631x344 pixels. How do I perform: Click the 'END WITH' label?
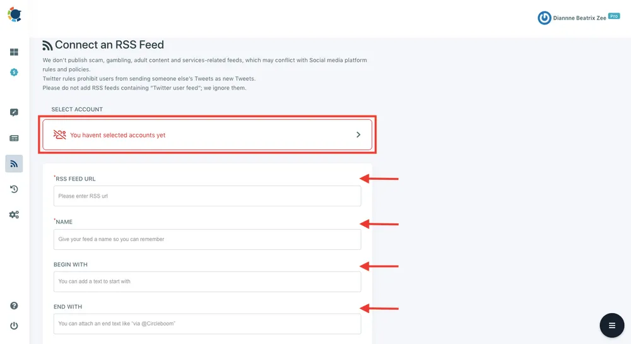[x=68, y=307]
